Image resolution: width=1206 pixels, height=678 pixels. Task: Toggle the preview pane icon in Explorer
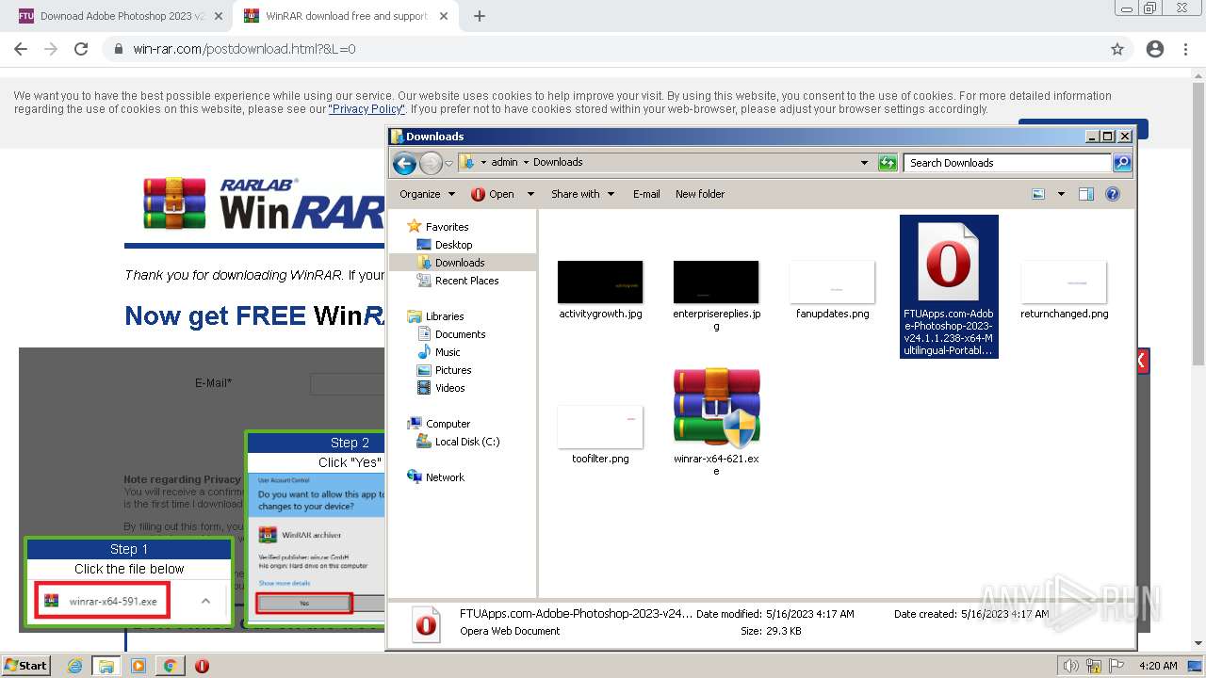pyautogui.click(x=1085, y=194)
